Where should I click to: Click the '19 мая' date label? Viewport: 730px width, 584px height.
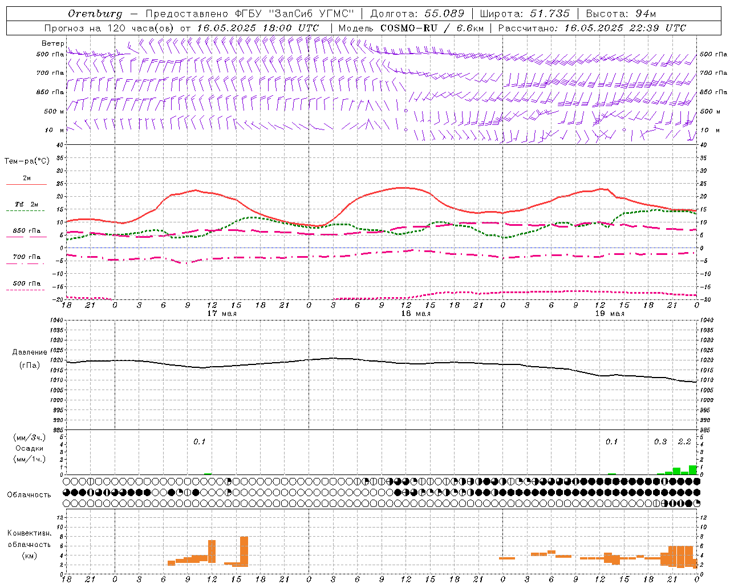tap(610, 314)
